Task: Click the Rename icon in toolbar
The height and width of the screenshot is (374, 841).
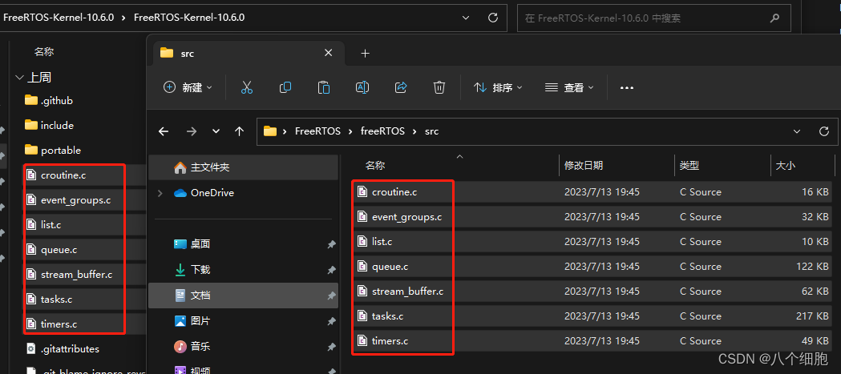Action: pos(362,87)
